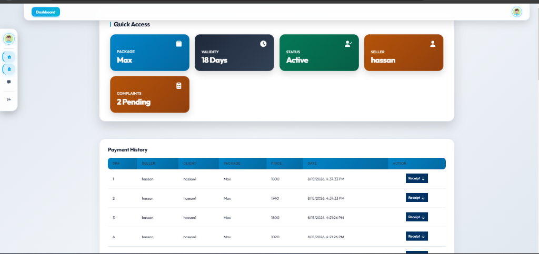Click the package box icon on Package card
The height and width of the screenshot is (254, 539).
click(179, 44)
